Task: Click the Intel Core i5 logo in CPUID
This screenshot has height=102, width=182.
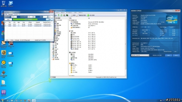Action: click(172, 20)
